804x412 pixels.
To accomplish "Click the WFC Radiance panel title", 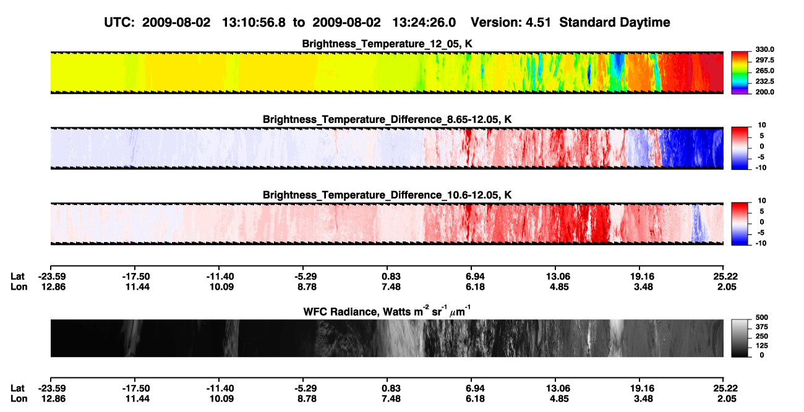I will pos(387,311).
